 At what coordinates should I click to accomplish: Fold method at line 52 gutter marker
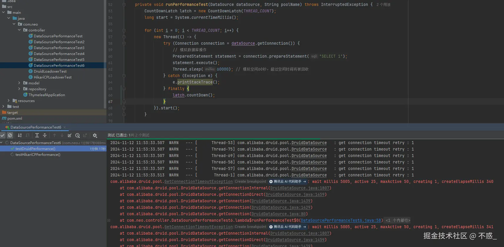pyautogui.click(x=124, y=5)
